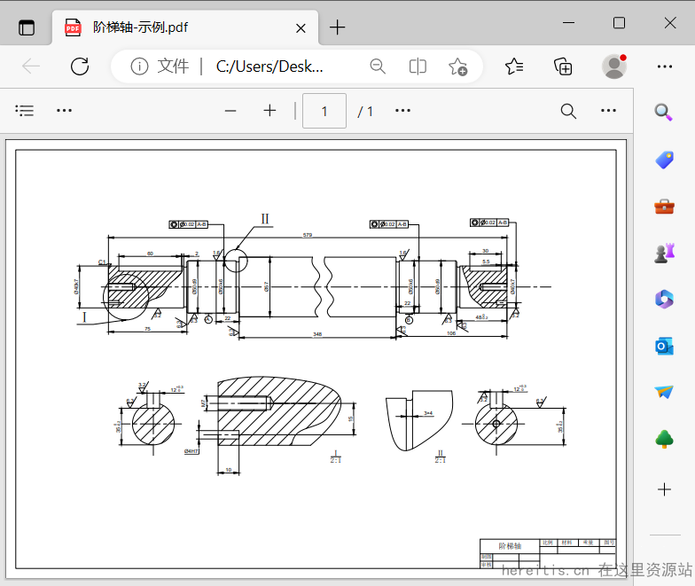Maximize the browser window

(x=619, y=23)
